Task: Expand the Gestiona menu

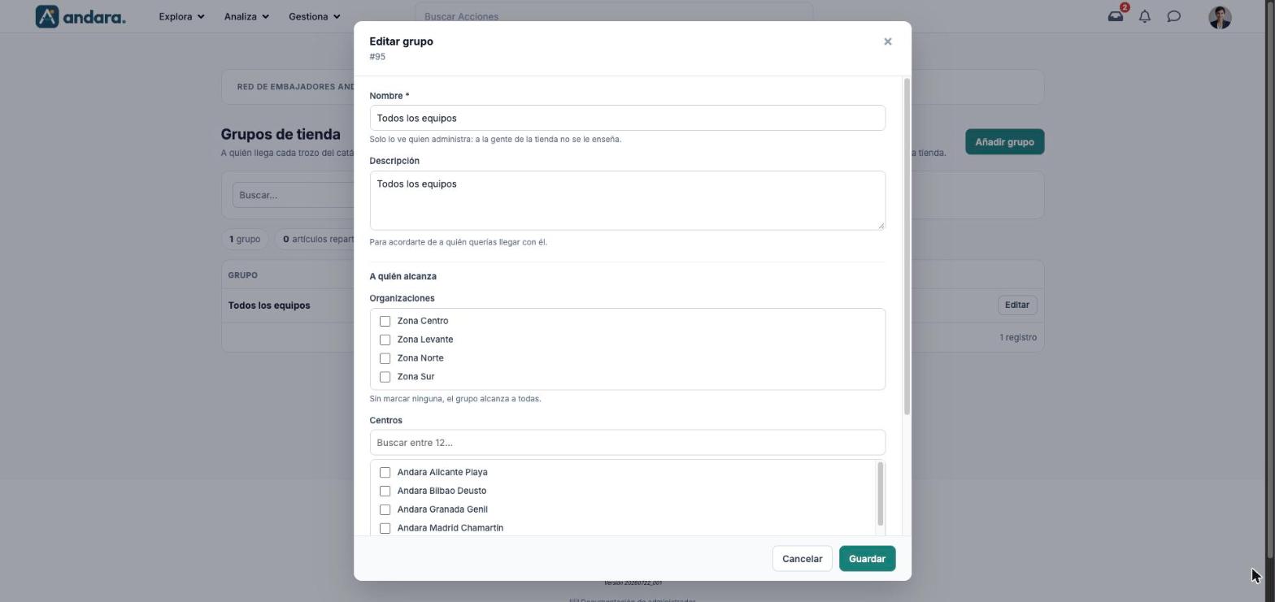Action: coord(314,16)
